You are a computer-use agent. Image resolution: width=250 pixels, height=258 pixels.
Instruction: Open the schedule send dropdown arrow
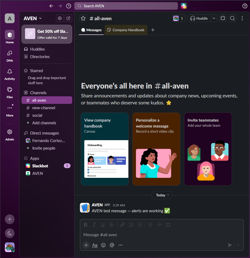pos(238,245)
